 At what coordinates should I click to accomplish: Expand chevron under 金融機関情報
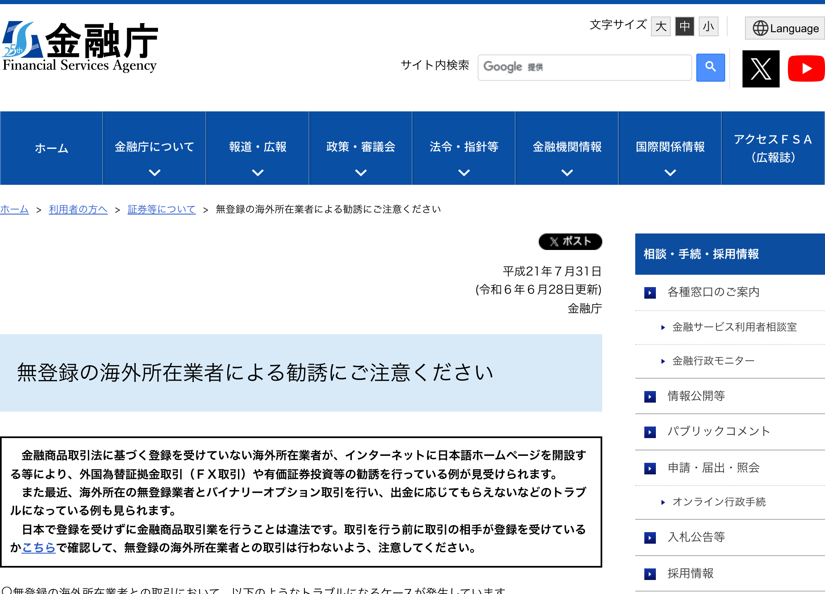(567, 172)
